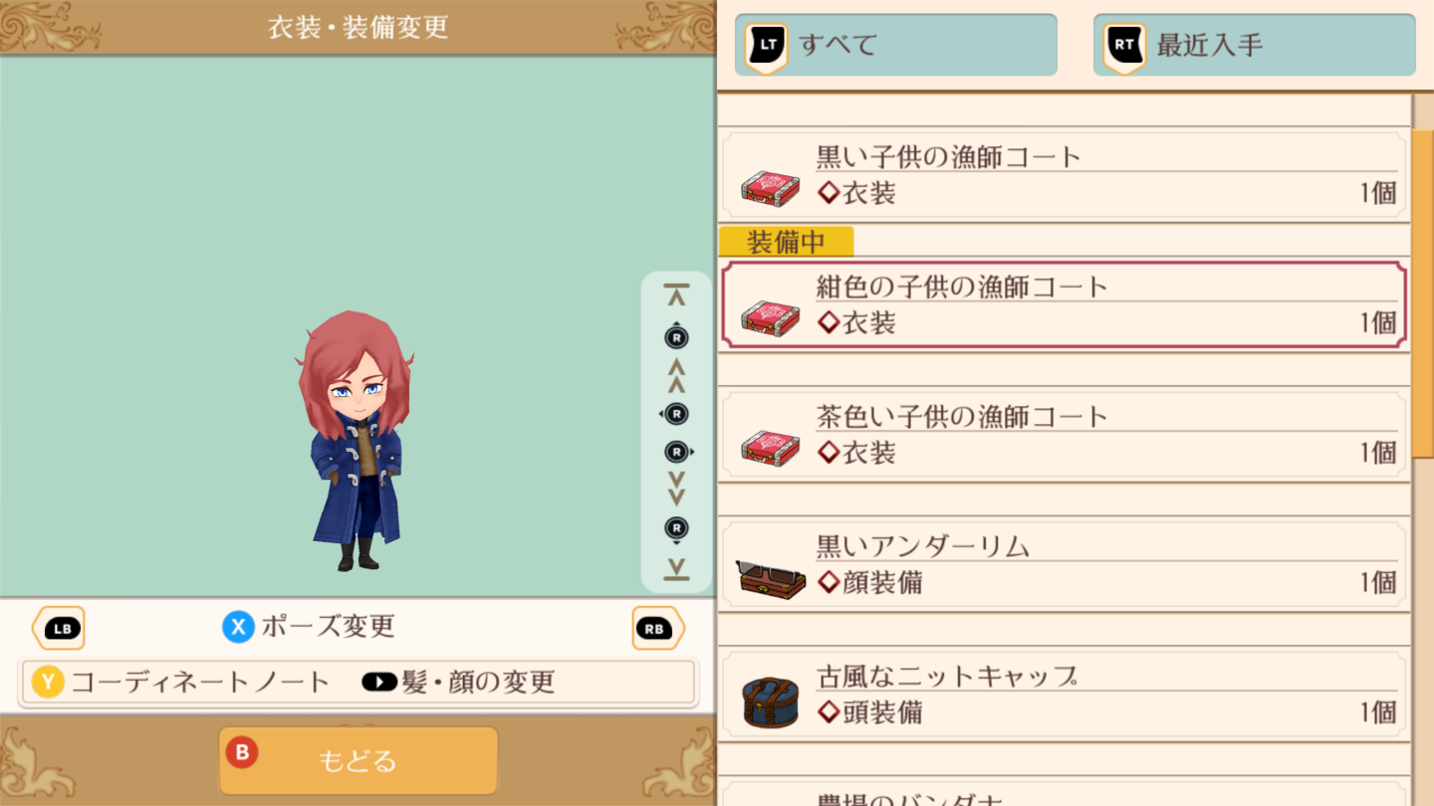Open the すべて filter tab
1434x806 pixels.
pos(895,45)
